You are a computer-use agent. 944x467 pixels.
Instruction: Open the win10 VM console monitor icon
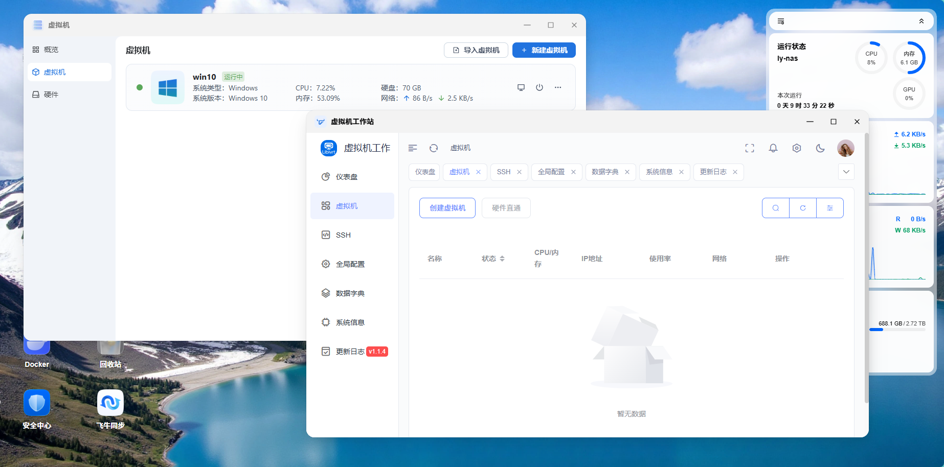point(521,87)
